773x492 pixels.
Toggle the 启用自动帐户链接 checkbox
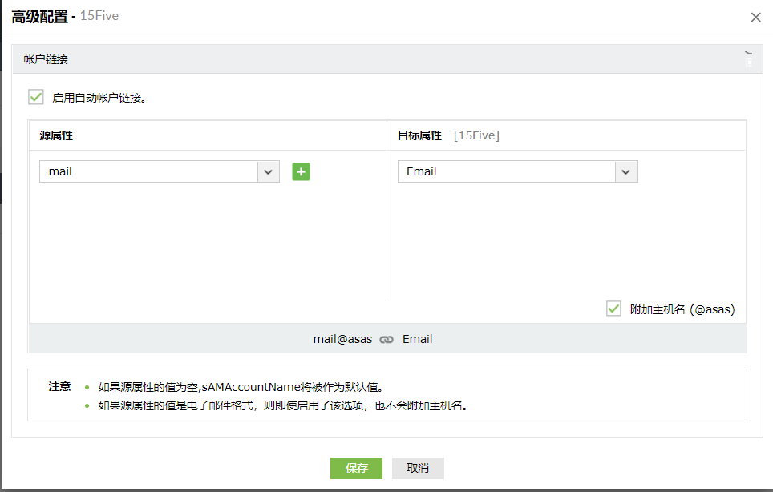35,96
